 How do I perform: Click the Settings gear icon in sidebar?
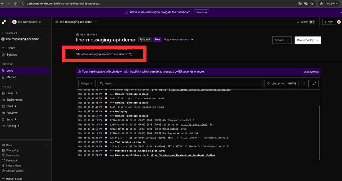pyautogui.click(x=3, y=55)
